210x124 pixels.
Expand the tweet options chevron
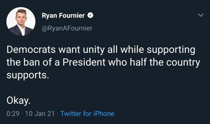coord(201,15)
